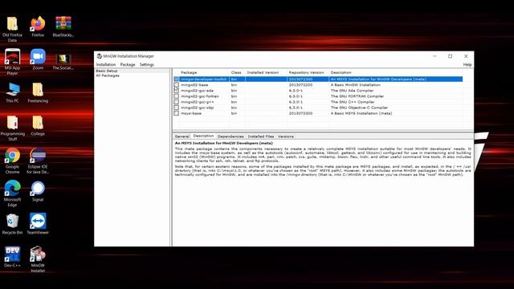Click the mingw-developer-toolkit package name
The height and width of the screenshot is (289, 514).
(203, 79)
